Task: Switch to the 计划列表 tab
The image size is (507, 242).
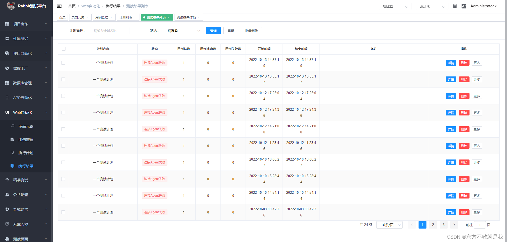Action: point(126,17)
